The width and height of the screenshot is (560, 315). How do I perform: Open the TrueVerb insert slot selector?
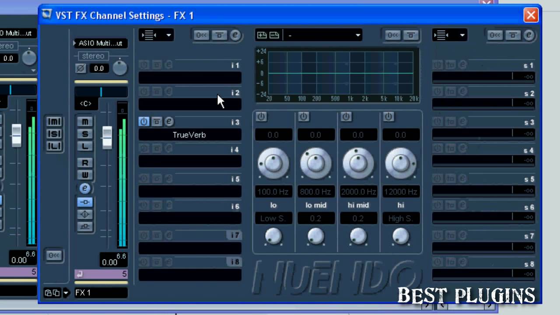(190, 135)
